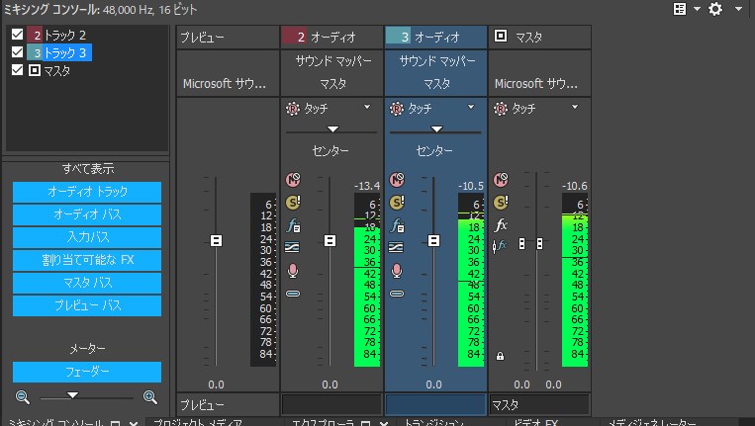Click channel width zoom slider handle
755x426 pixels.
coord(72,395)
